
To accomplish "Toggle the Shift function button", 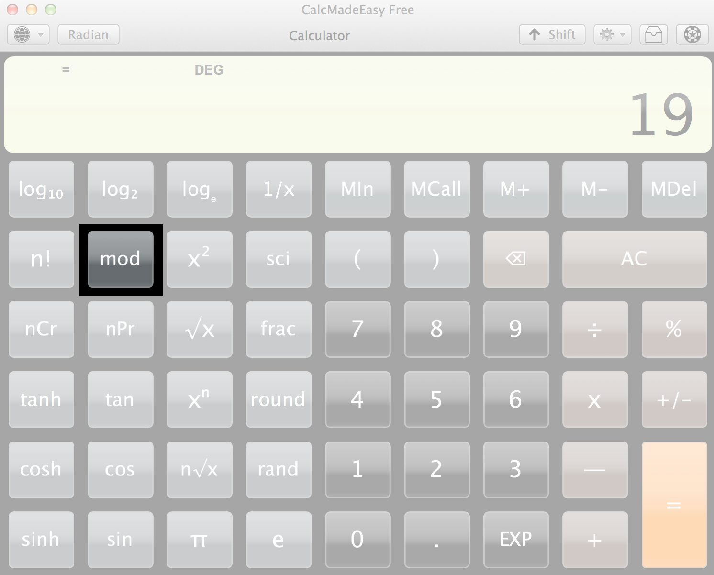I will (552, 34).
